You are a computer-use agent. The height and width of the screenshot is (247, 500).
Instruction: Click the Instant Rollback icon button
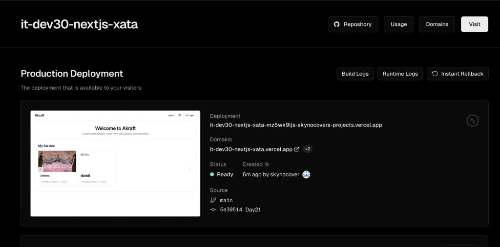[435, 74]
